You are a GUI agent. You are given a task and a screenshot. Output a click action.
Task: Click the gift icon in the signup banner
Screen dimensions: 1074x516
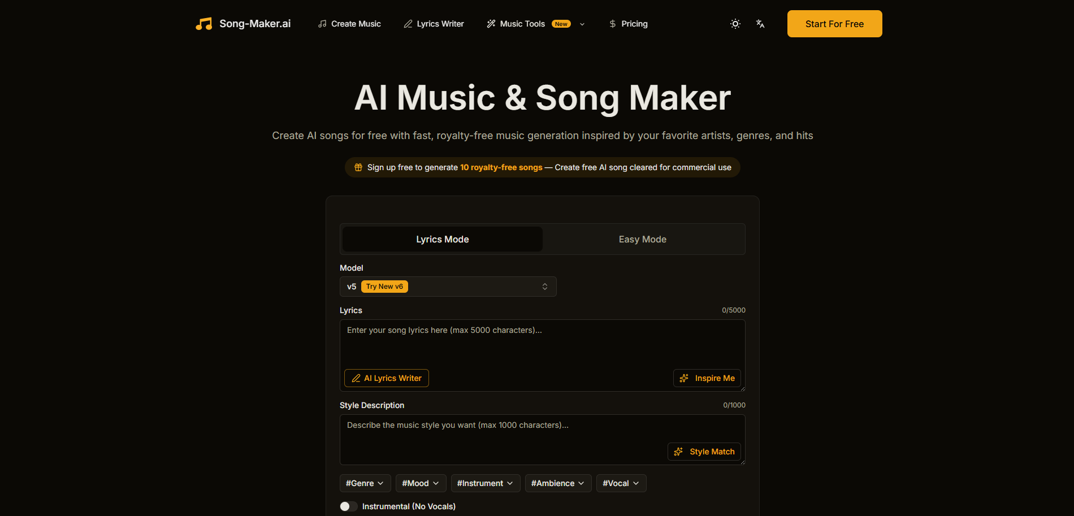358,167
